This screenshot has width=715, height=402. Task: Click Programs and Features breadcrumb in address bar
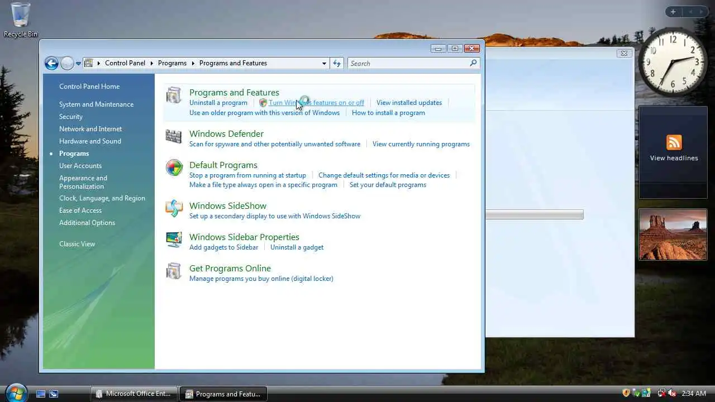click(x=233, y=63)
